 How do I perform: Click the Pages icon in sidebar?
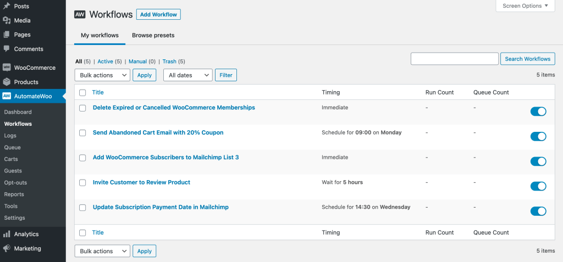[7, 35]
